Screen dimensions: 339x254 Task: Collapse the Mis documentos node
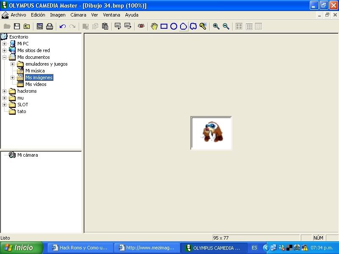[x=4, y=57]
